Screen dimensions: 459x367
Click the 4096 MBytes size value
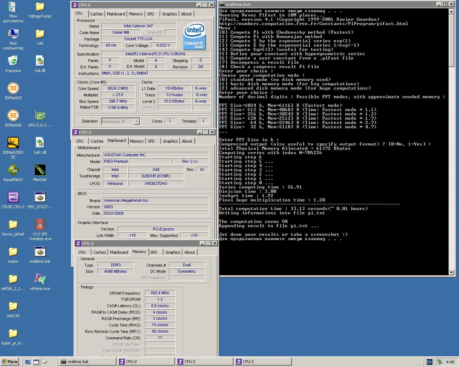tap(115, 271)
